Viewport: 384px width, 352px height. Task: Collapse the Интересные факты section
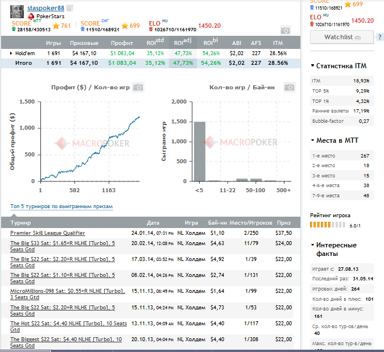[x=312, y=245]
